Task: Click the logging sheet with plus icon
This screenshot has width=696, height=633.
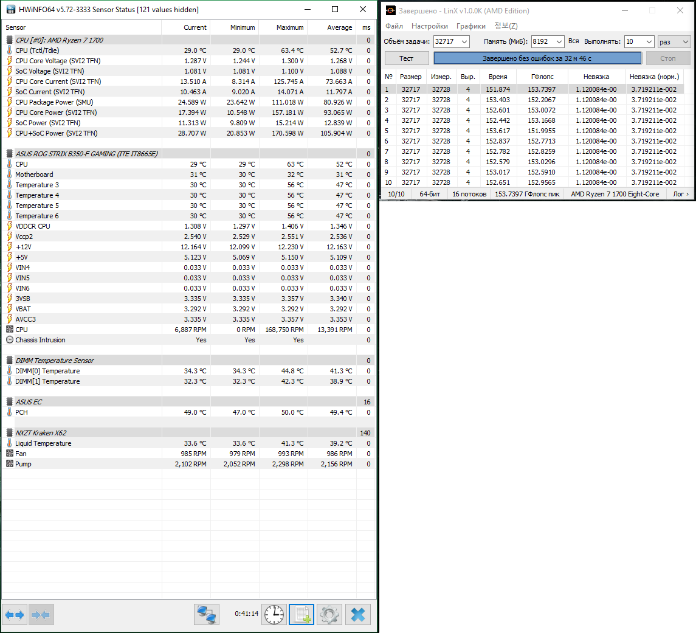Action: coord(302,615)
